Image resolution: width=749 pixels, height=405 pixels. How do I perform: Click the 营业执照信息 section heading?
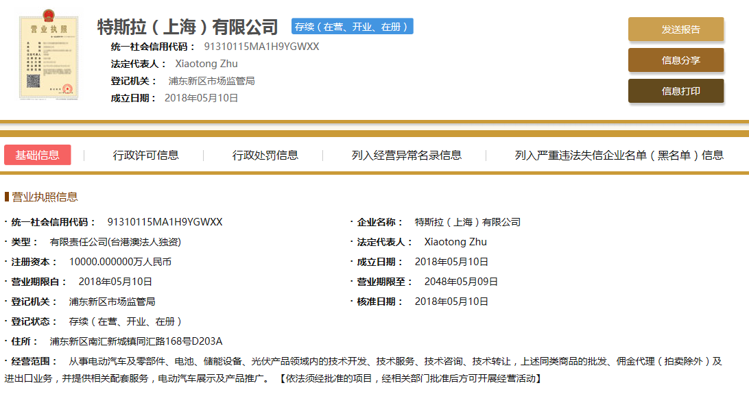point(45,197)
